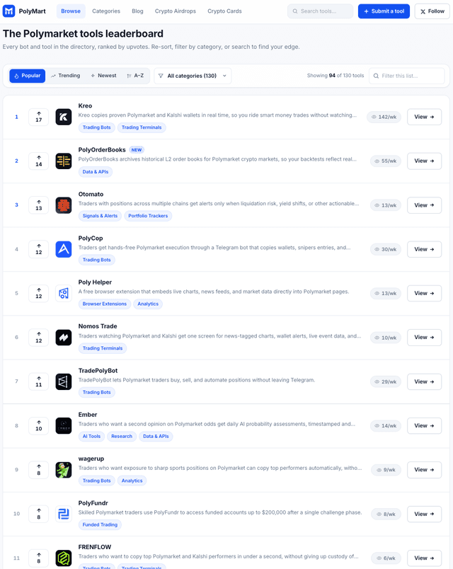Upvote PolyOrderBooks with 14 votes
This screenshot has height=569, width=453.
38,161
